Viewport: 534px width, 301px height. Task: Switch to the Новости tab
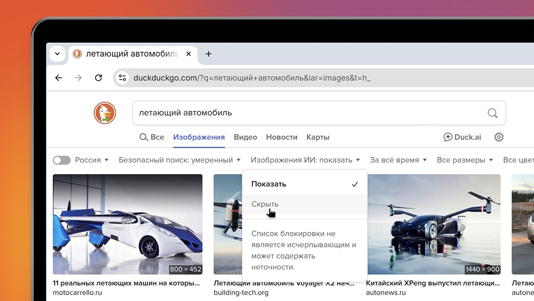tap(281, 137)
